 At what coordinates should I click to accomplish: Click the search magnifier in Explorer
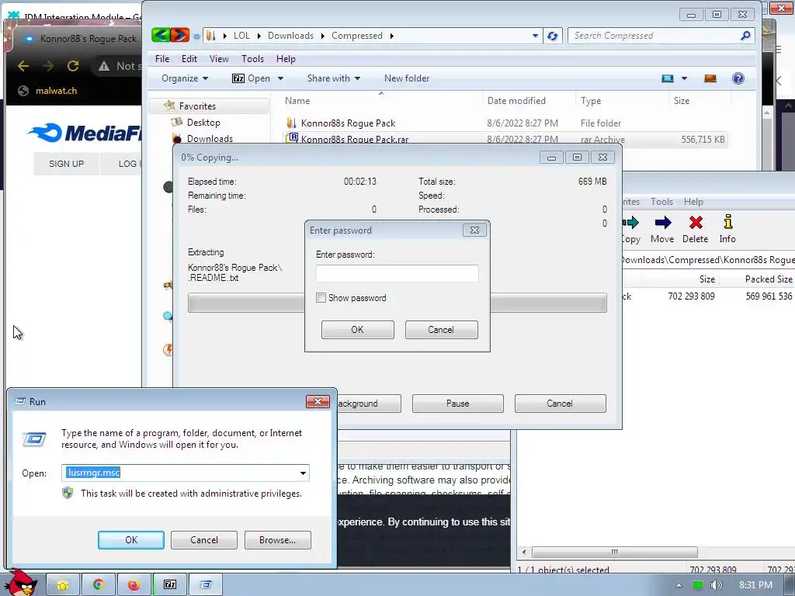coord(745,36)
